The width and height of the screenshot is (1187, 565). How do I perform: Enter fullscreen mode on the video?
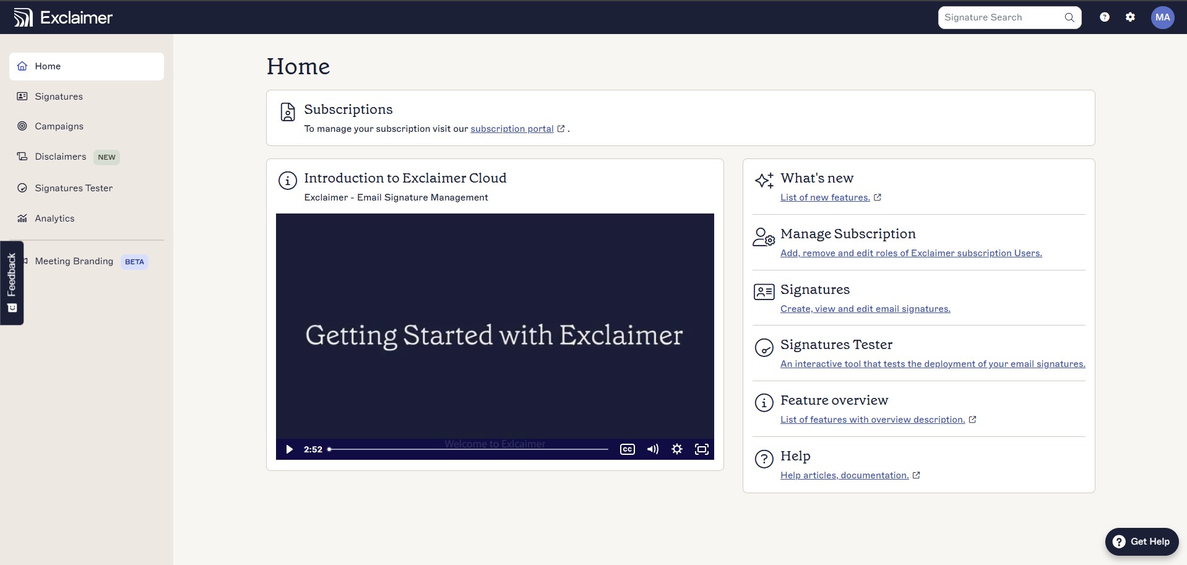(701, 449)
